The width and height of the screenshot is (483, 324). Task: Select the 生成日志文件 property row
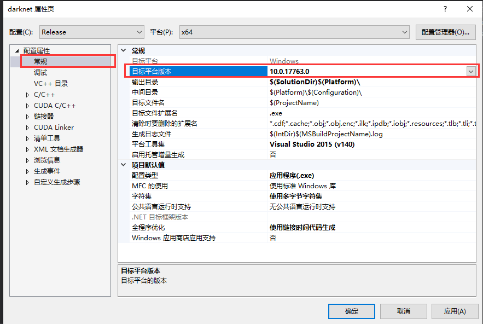click(302, 134)
